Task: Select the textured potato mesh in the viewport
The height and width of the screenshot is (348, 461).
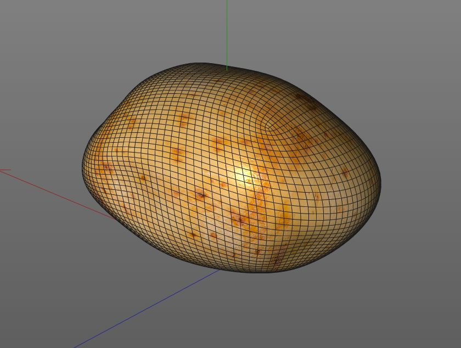Action: (232, 167)
